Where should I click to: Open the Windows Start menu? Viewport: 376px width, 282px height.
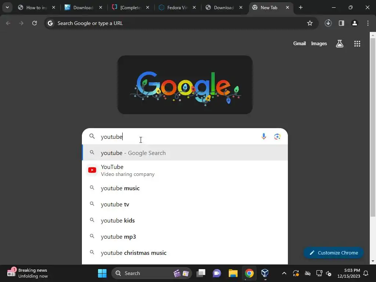tap(102, 273)
